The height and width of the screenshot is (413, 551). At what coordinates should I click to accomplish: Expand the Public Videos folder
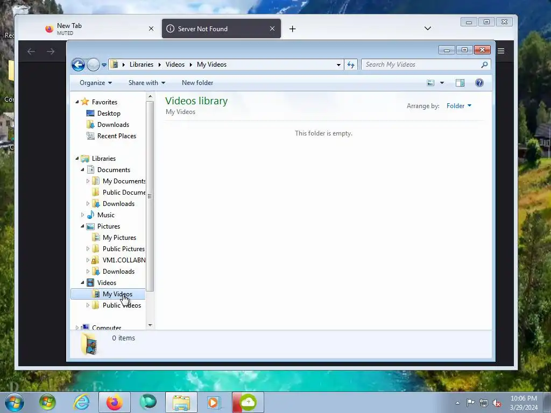click(88, 305)
